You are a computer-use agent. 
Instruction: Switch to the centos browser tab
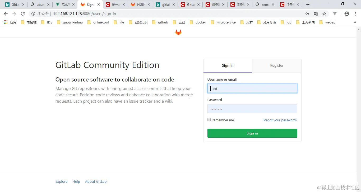pos(265,4)
